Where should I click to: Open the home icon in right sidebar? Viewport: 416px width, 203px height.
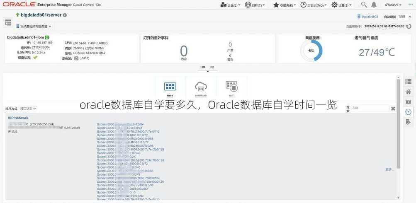[408, 92]
